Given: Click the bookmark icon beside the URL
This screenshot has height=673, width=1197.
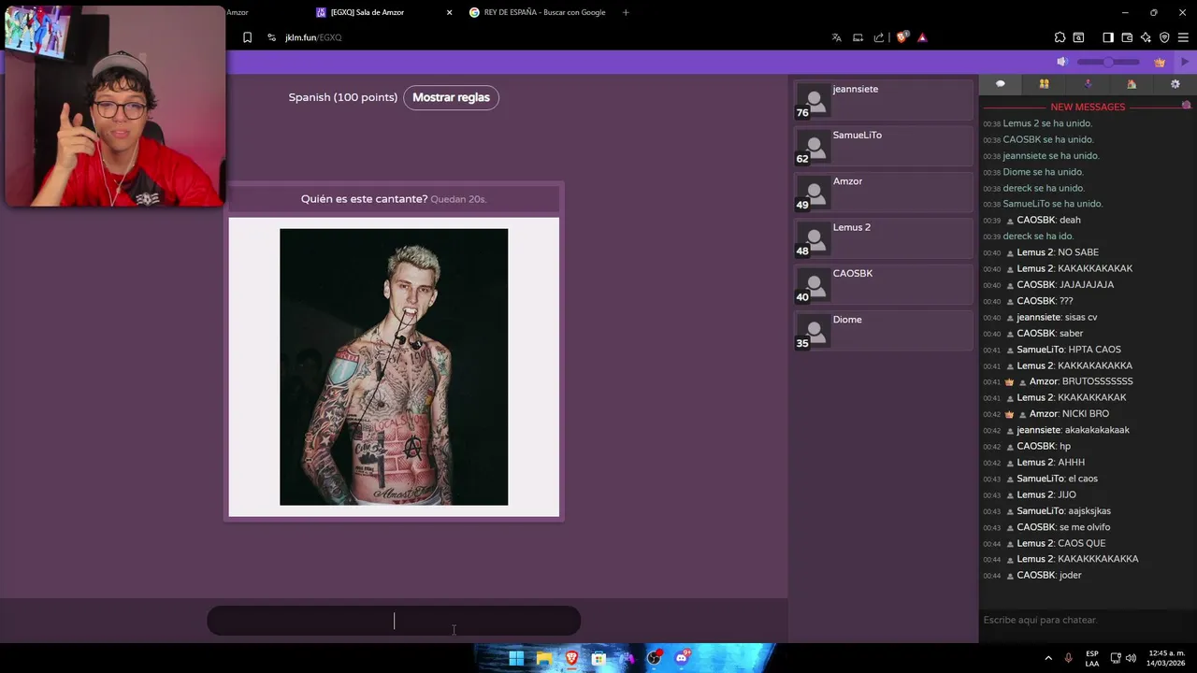Looking at the screenshot, I should (x=247, y=37).
